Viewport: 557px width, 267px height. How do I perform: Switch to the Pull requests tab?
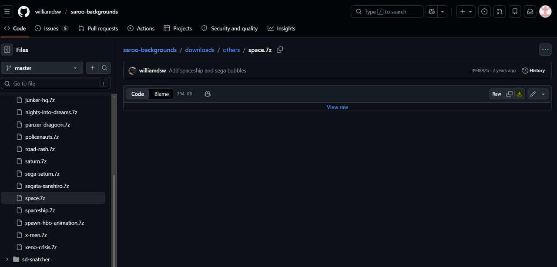(x=98, y=28)
